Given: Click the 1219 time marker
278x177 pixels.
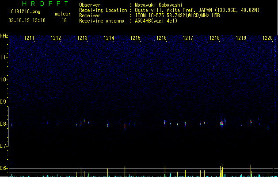Looking at the screenshot, I should pos(241,38).
